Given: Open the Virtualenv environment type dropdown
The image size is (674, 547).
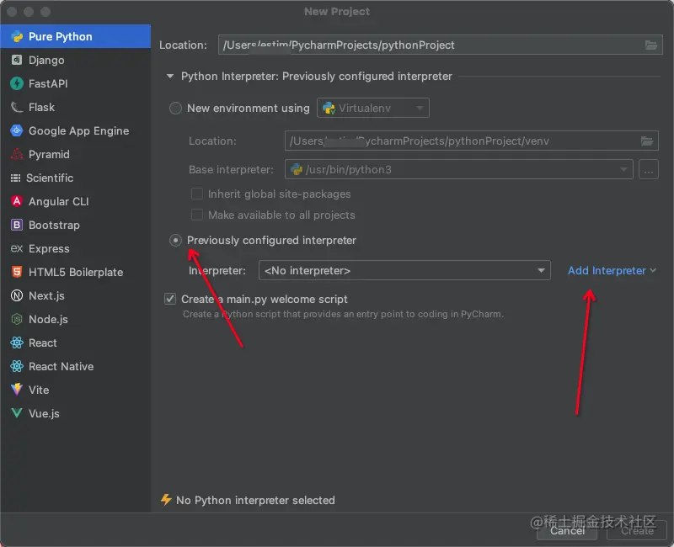Looking at the screenshot, I should coord(373,109).
